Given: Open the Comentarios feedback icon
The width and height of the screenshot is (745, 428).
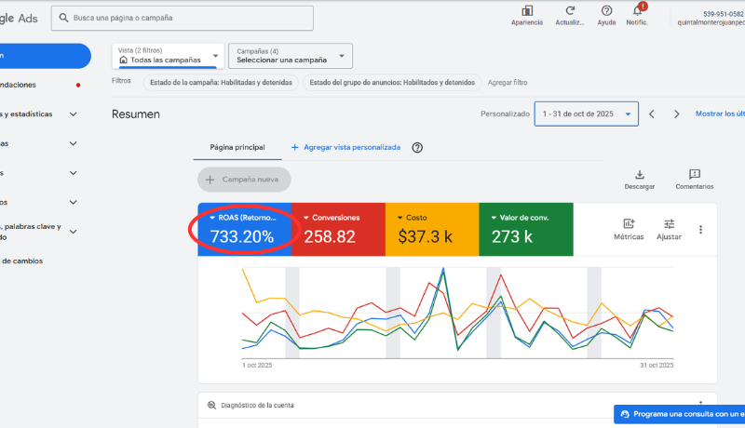Looking at the screenshot, I should tap(695, 174).
